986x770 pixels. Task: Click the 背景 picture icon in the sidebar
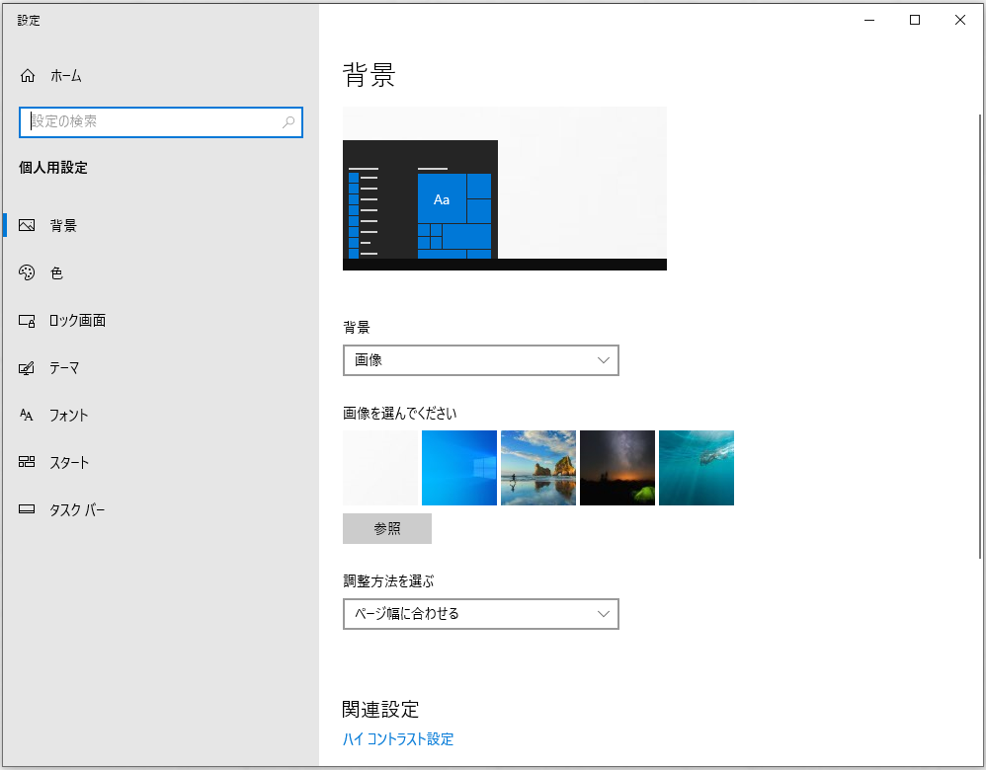pyautogui.click(x=27, y=225)
